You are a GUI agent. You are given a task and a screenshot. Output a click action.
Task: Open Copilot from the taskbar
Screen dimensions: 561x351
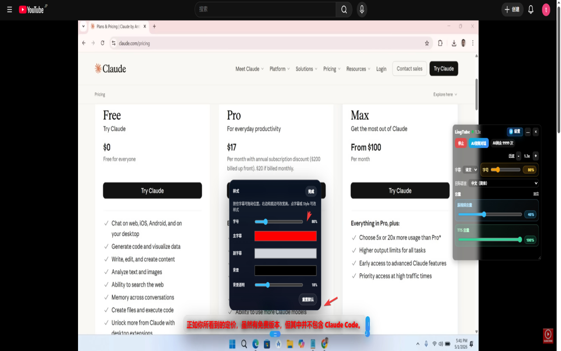pos(301,344)
